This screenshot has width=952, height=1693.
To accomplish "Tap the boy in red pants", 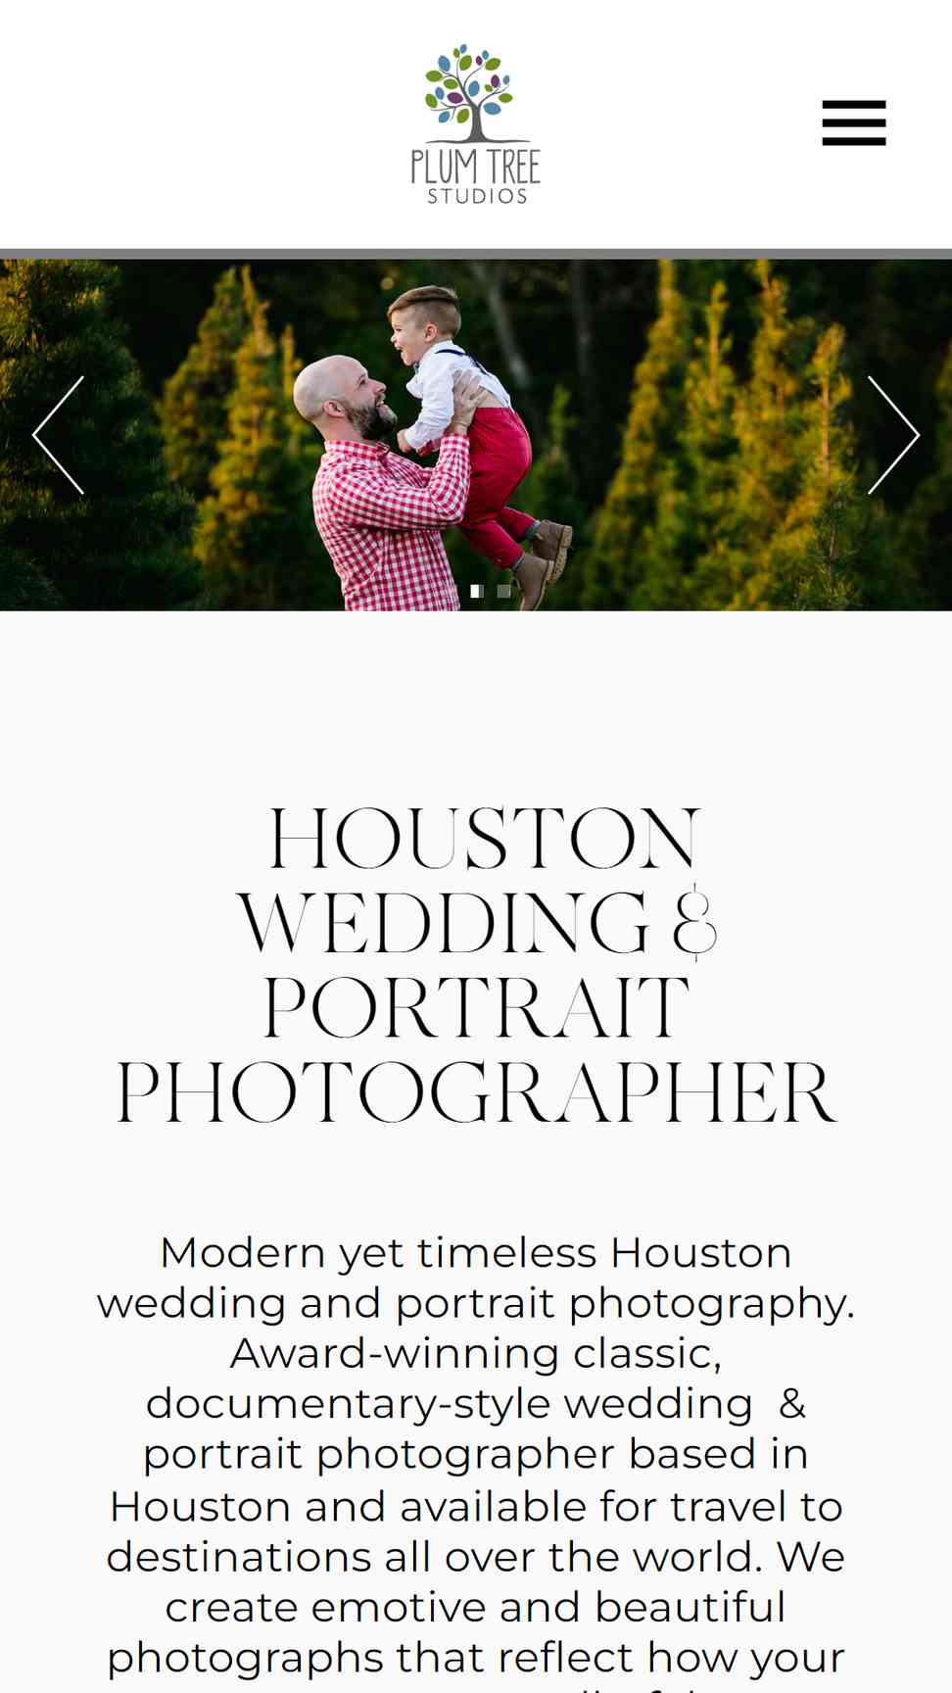I will (470, 421).
